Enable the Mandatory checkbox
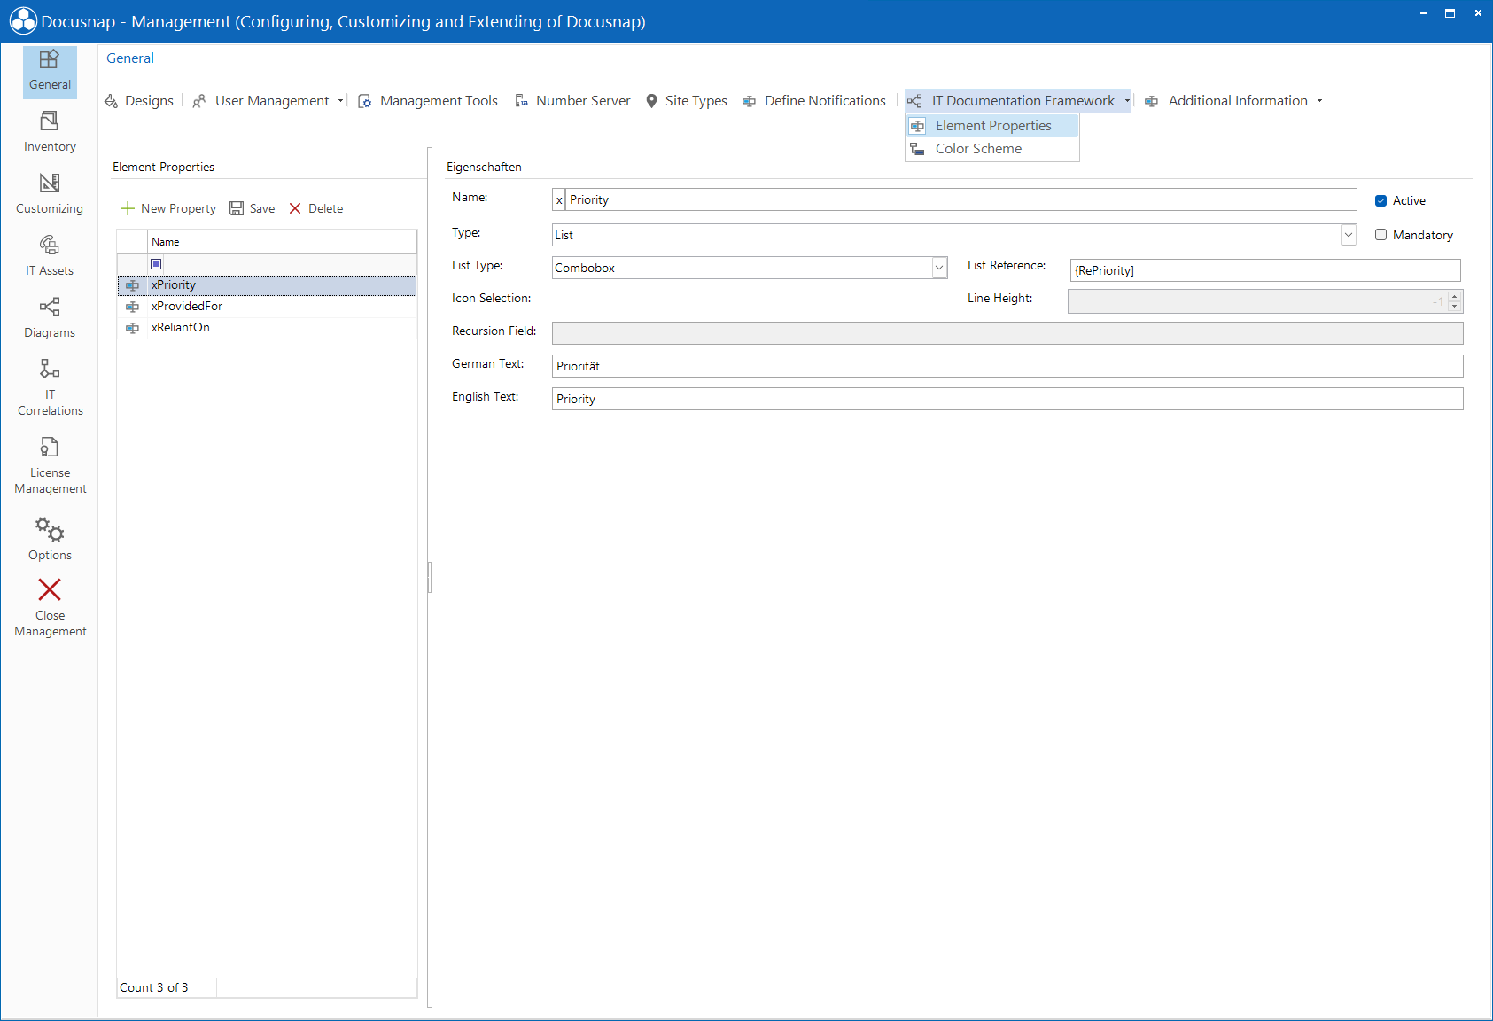Image resolution: width=1493 pixels, height=1021 pixels. click(1380, 235)
